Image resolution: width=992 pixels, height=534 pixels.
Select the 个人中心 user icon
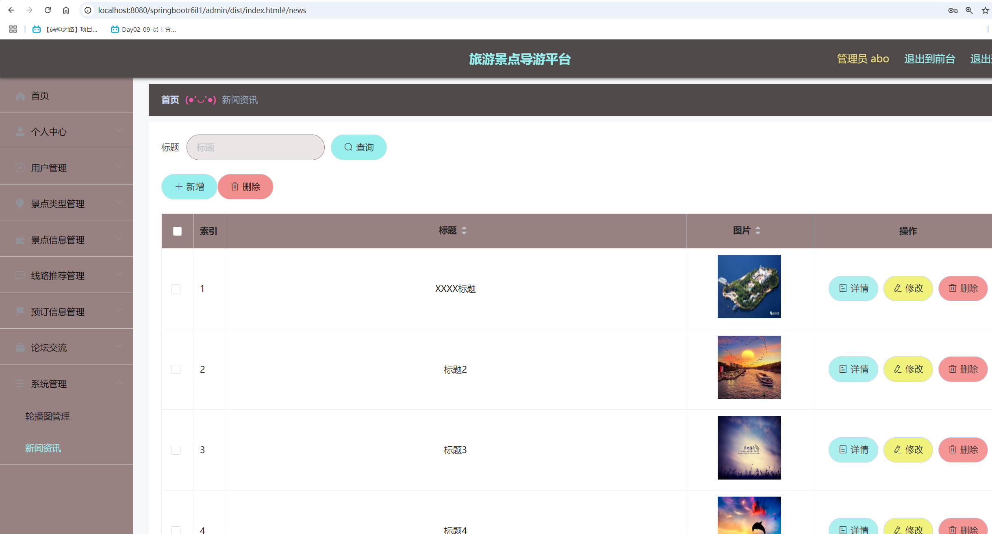click(x=20, y=131)
